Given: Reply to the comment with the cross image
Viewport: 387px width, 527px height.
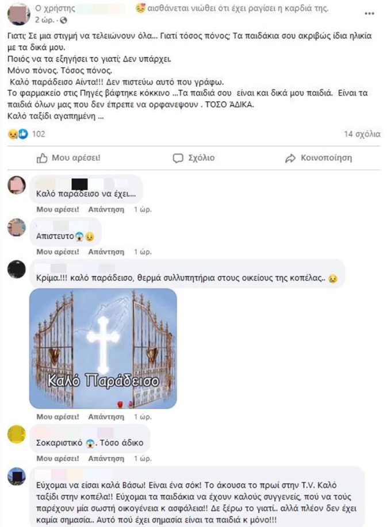Looking at the screenshot, I should tap(106, 417).
